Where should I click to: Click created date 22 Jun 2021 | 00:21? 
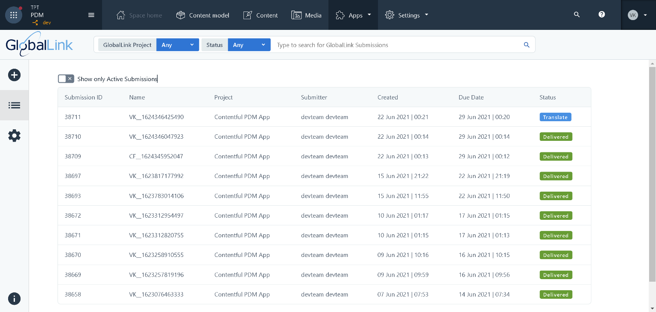[x=403, y=117]
